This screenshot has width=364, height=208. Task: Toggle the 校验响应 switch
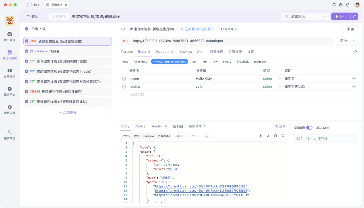click(x=309, y=128)
